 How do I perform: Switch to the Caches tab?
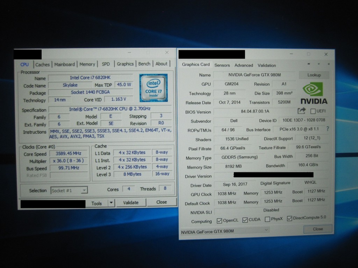point(42,65)
